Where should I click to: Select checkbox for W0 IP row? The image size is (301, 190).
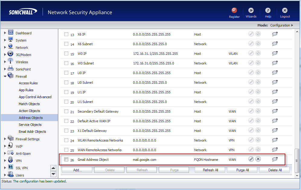[x=66, y=53]
